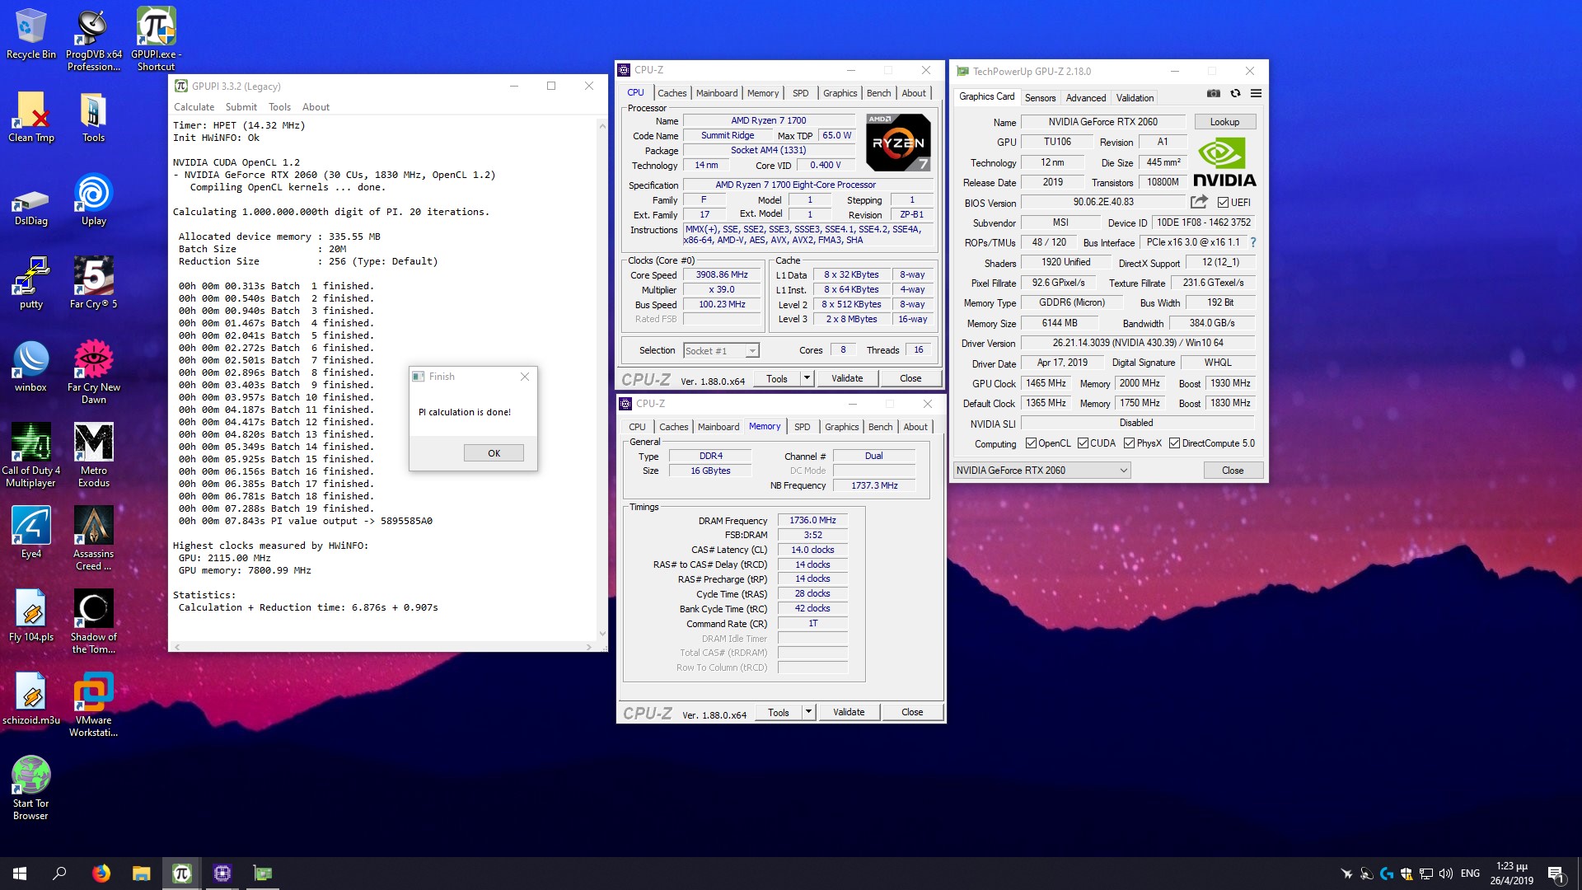
Task: Launch Assassins Creed desktop icon
Action: click(93, 539)
